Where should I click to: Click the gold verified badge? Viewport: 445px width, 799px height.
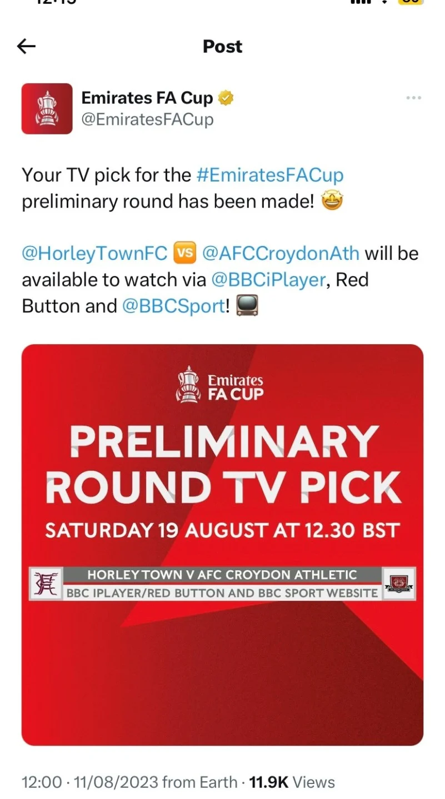tap(226, 98)
